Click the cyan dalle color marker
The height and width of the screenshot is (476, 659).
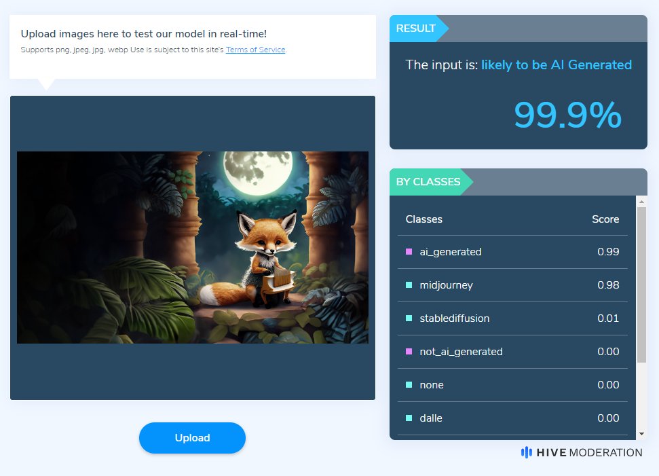409,418
